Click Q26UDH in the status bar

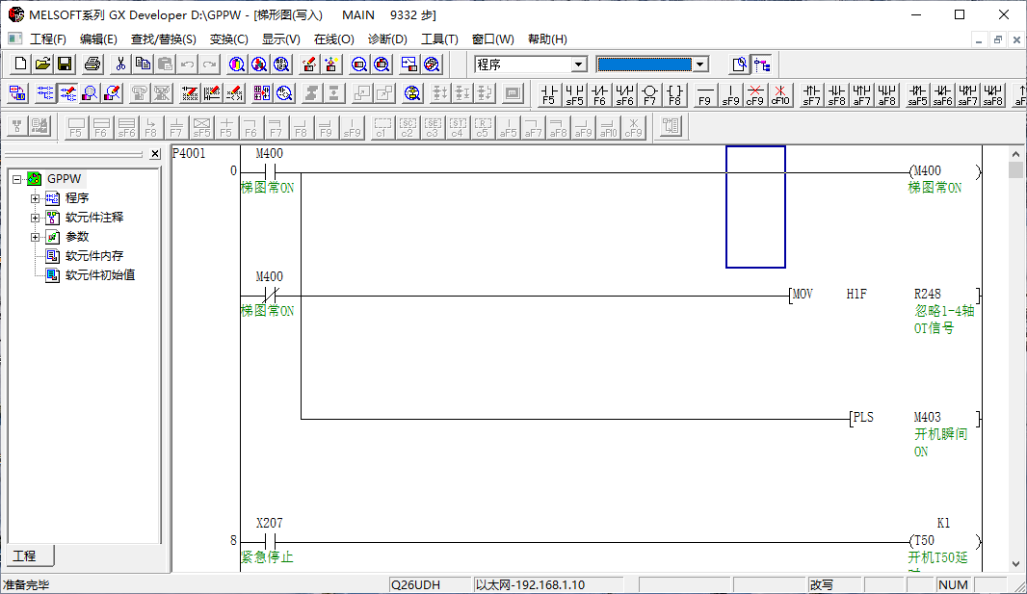point(415,584)
